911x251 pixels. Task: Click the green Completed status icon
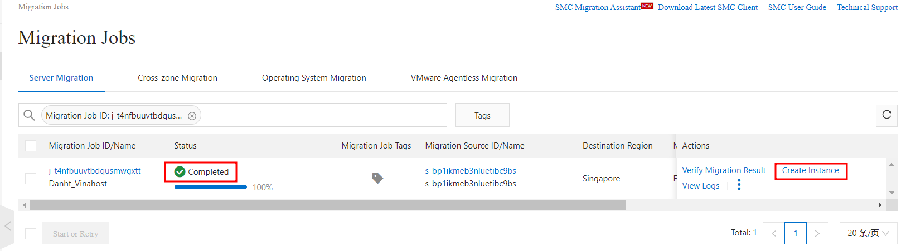[180, 171]
